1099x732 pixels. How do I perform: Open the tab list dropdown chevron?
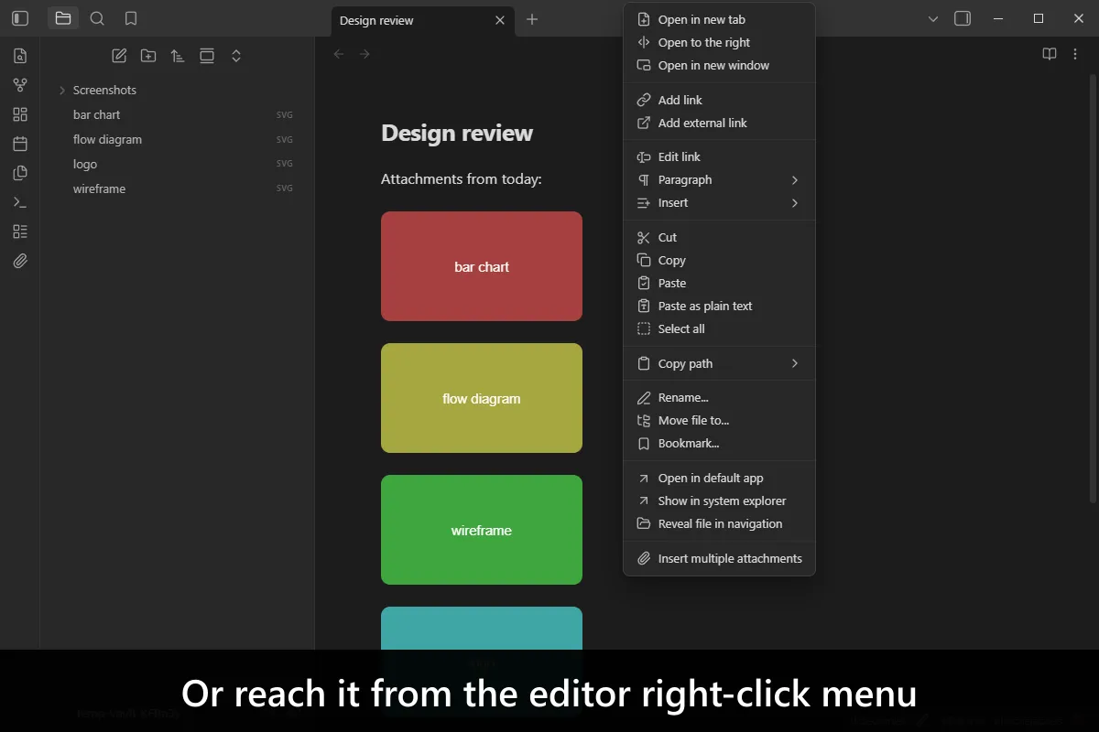933,18
